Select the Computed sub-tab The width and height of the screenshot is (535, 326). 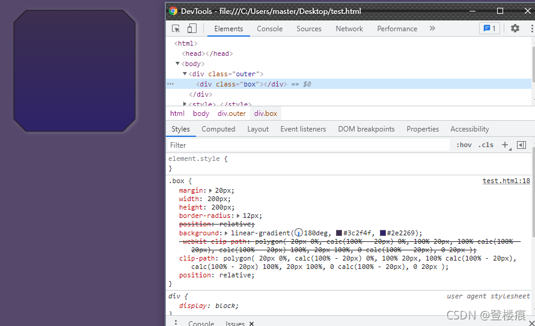tap(218, 129)
